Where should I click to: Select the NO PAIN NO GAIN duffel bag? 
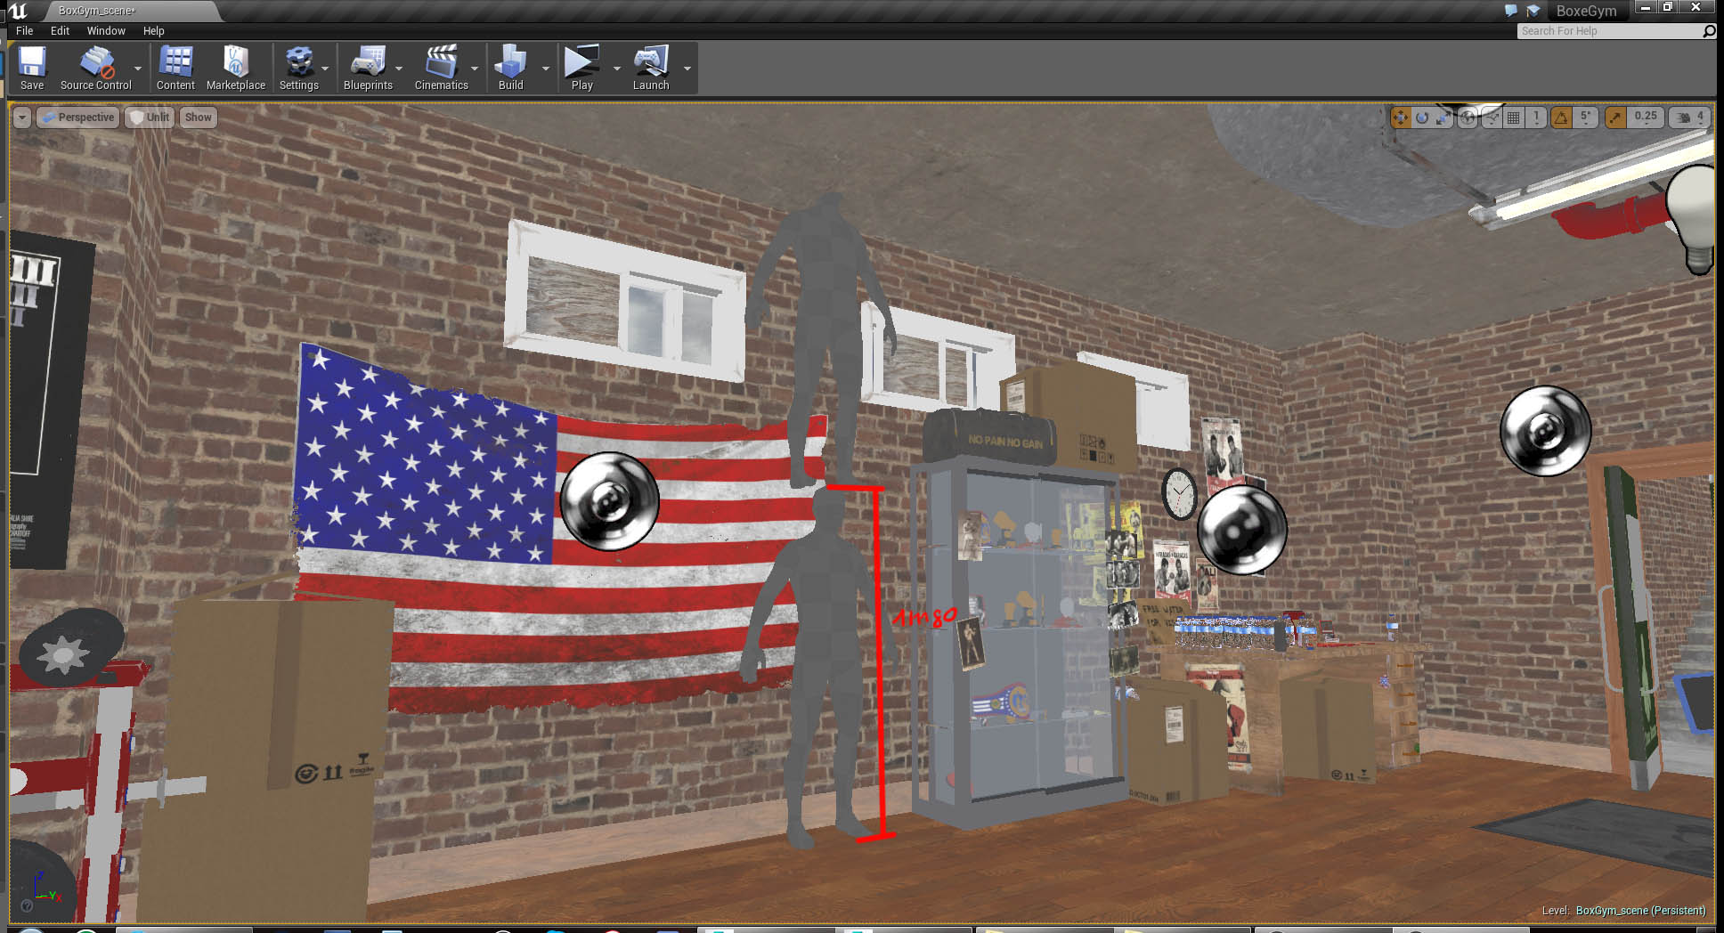988,436
